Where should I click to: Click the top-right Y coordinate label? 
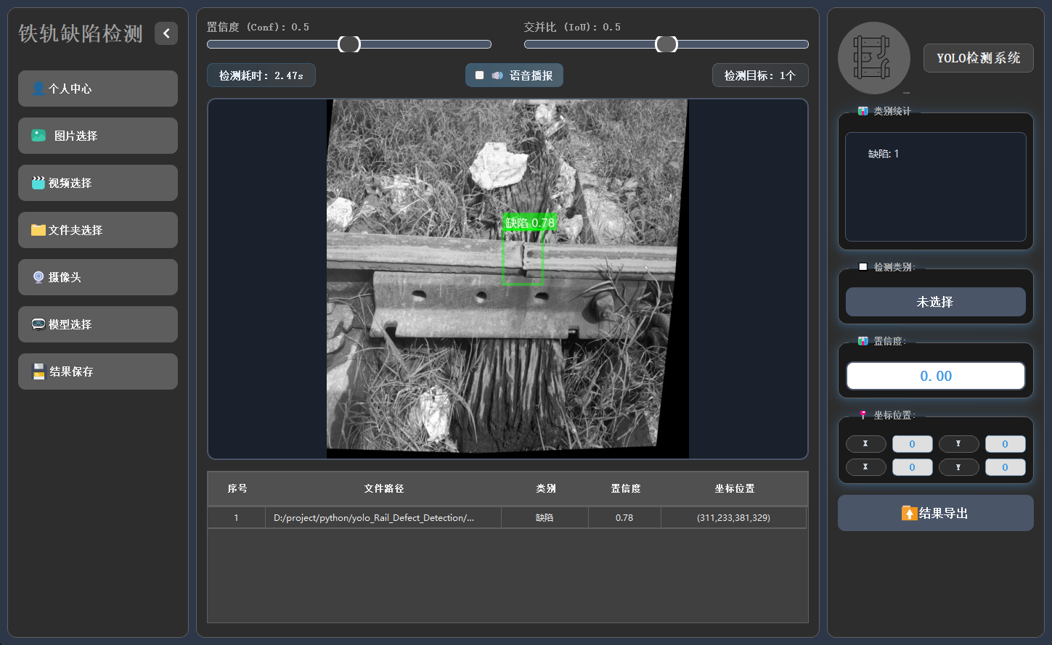tap(959, 443)
